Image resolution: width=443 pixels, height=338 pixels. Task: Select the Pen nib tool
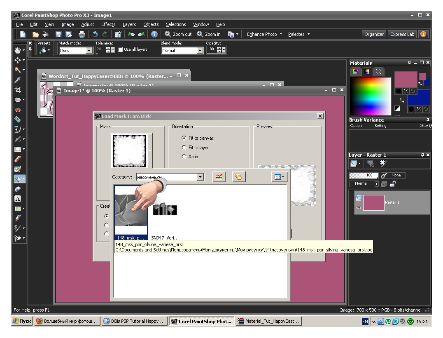pos(18,218)
